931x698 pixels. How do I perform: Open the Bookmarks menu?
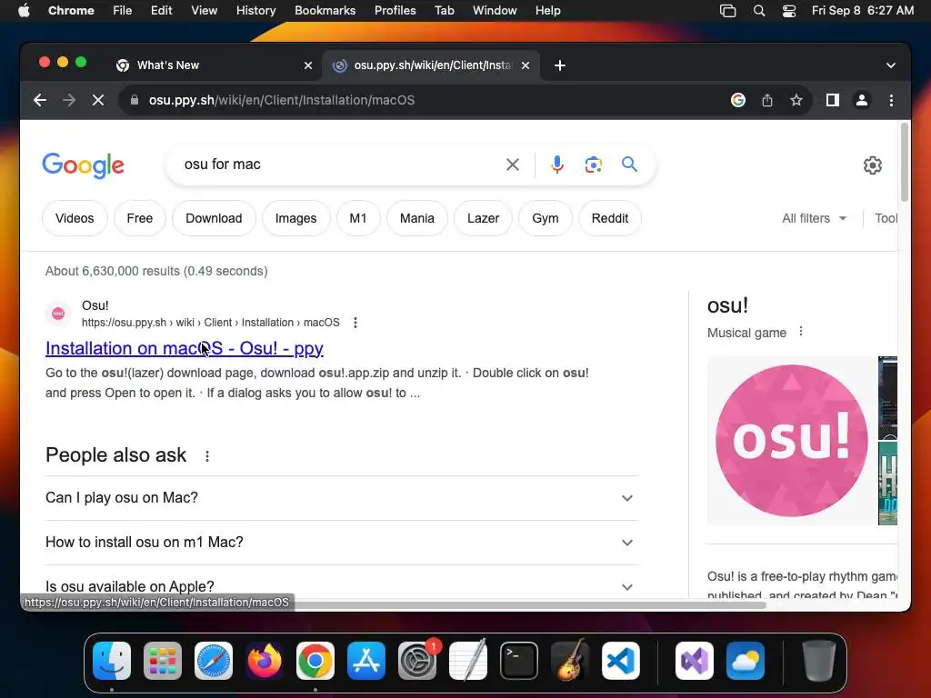(325, 11)
